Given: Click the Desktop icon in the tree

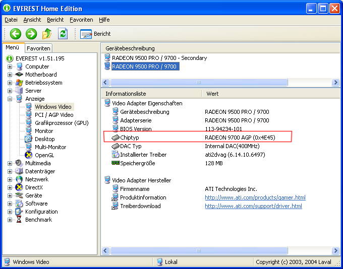Looking at the screenshot, I should (28, 139).
